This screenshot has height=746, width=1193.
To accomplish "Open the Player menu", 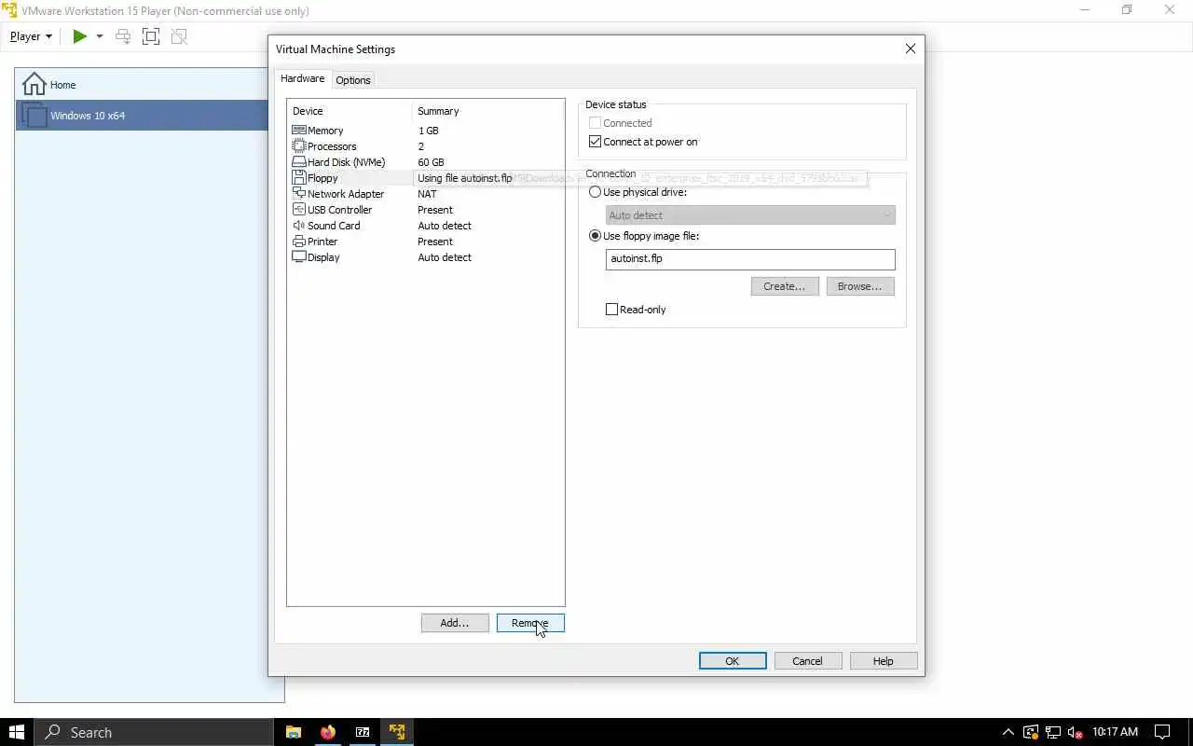I will click(x=31, y=36).
